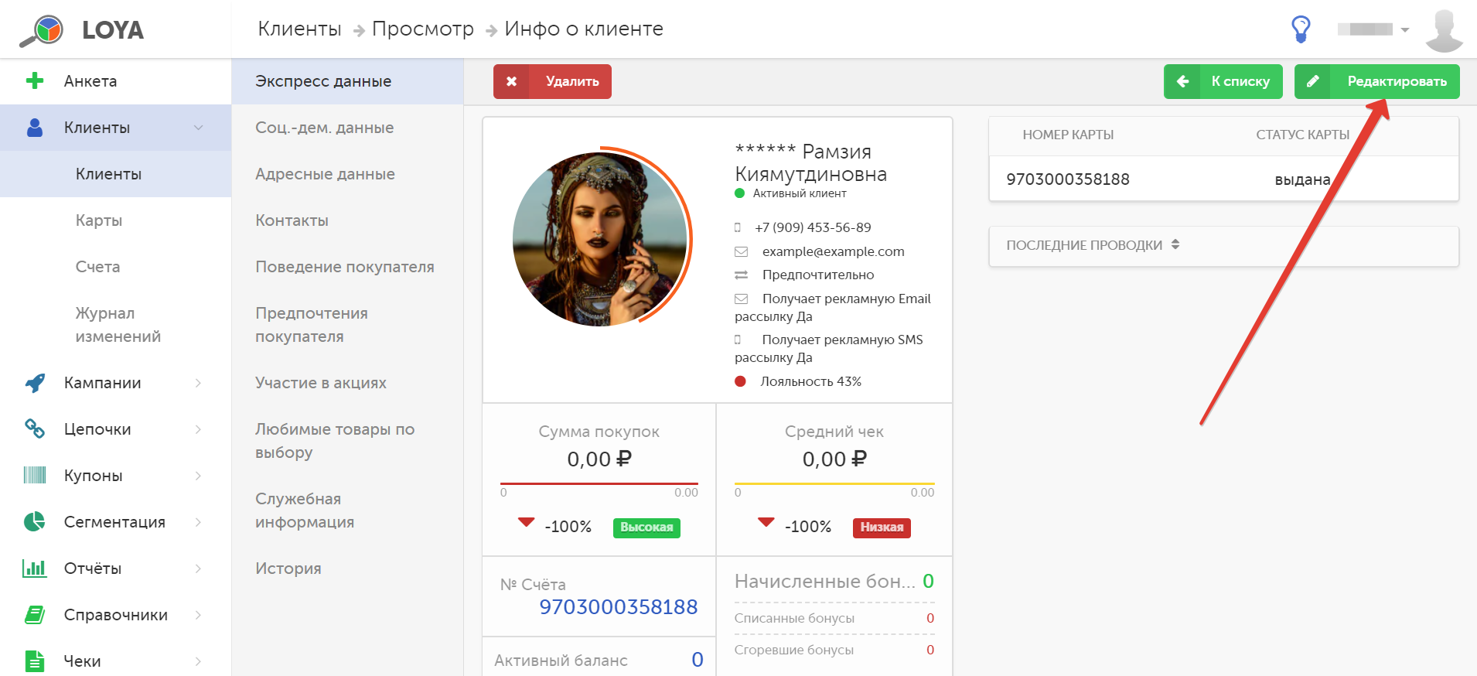Screen dimensions: 1477x676
Task: Open the Участие в акциях tab
Action: pyautogui.click(x=347, y=383)
